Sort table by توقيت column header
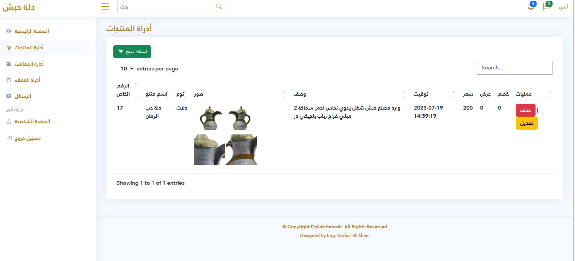This screenshot has height=261, width=575. (x=421, y=94)
